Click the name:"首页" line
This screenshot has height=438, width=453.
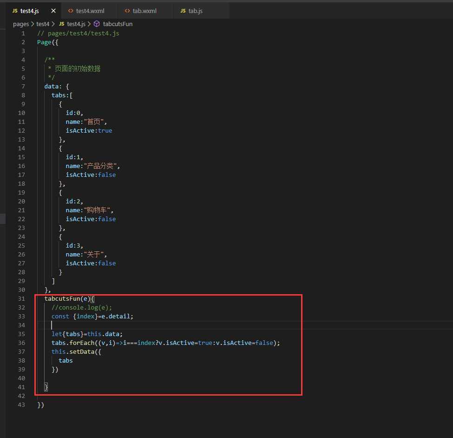coord(86,121)
